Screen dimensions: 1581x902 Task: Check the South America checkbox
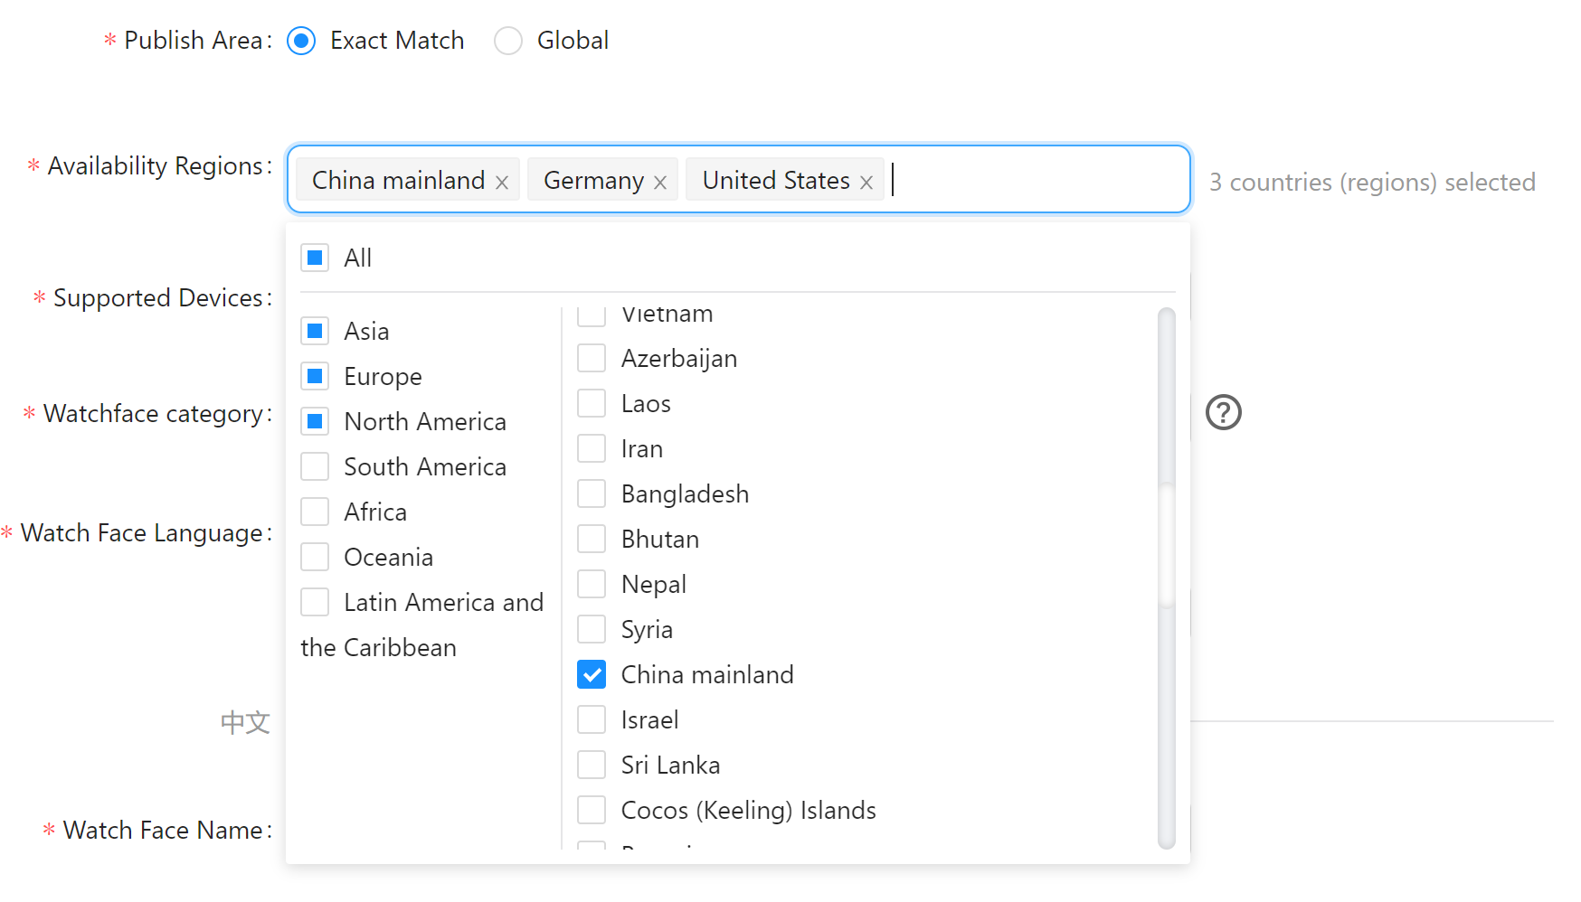pyautogui.click(x=315, y=466)
